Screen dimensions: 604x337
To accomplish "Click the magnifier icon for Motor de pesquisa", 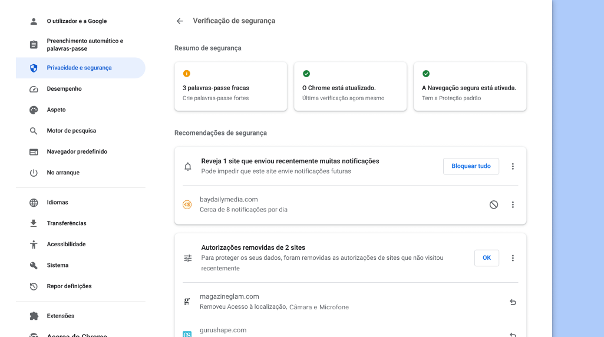I will click(x=34, y=131).
